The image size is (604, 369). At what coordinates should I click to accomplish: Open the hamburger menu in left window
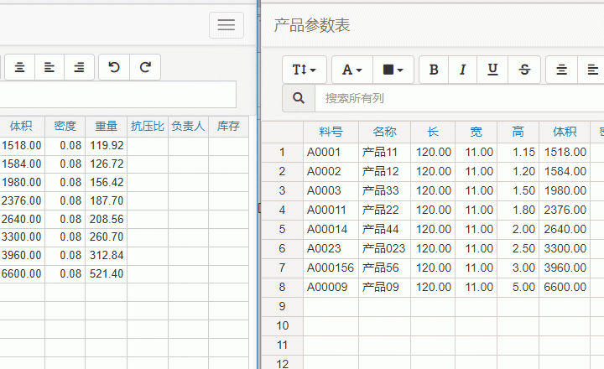pos(226,25)
